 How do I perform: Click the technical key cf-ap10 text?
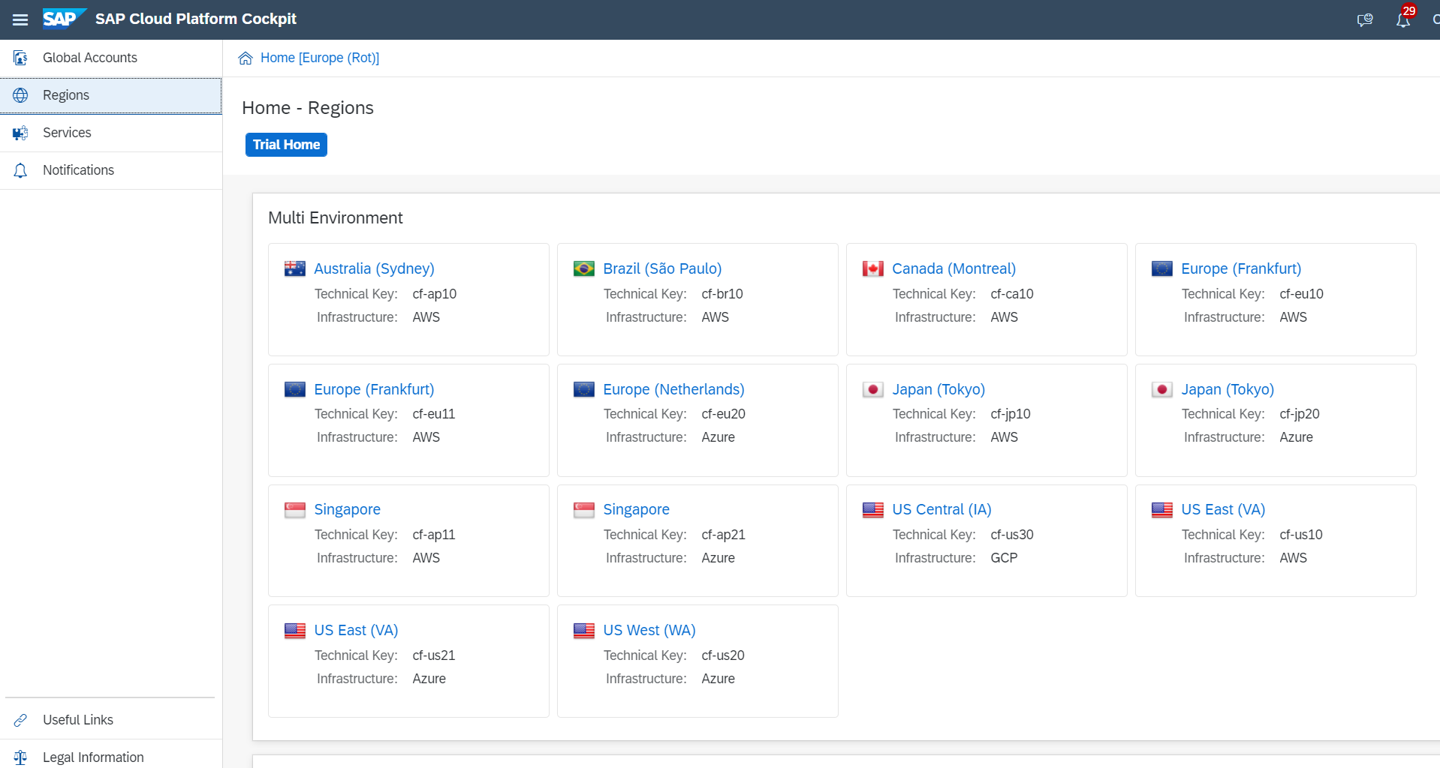(x=434, y=294)
